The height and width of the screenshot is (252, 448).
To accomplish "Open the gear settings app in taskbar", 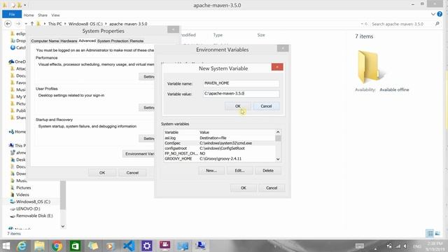I will pos(147,246).
